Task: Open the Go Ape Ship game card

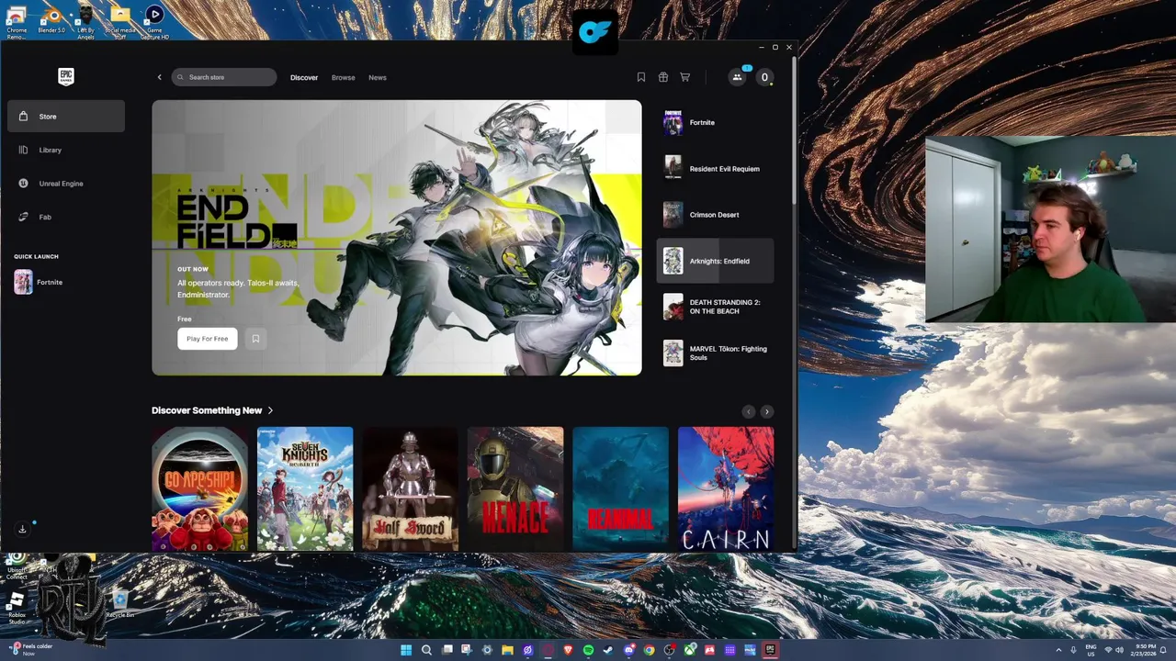Action: click(x=199, y=488)
